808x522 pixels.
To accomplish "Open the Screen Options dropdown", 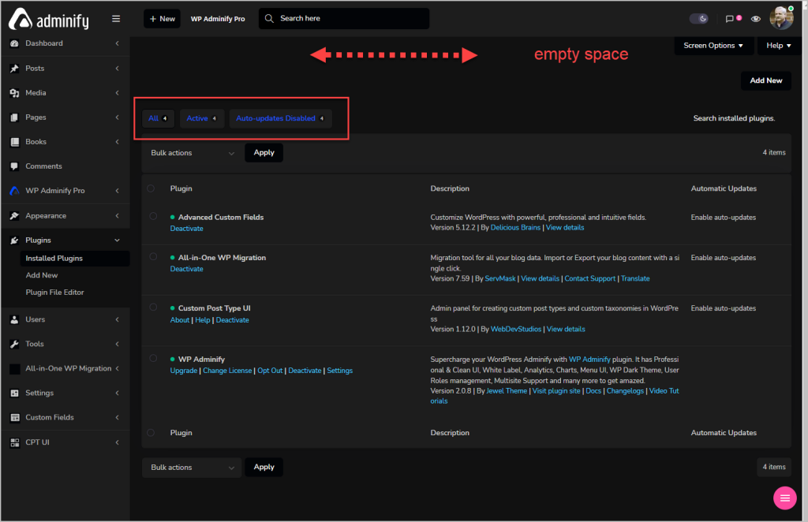I will 713,45.
